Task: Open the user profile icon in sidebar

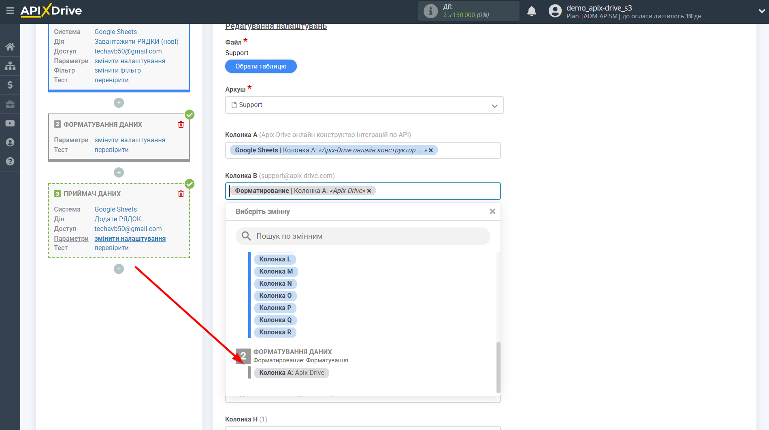Action: click(10, 142)
